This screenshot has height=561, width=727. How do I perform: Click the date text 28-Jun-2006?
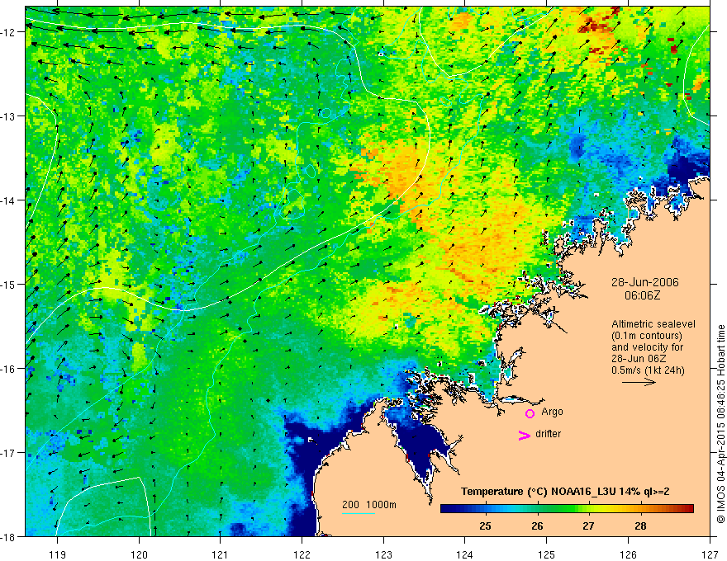pos(645,282)
